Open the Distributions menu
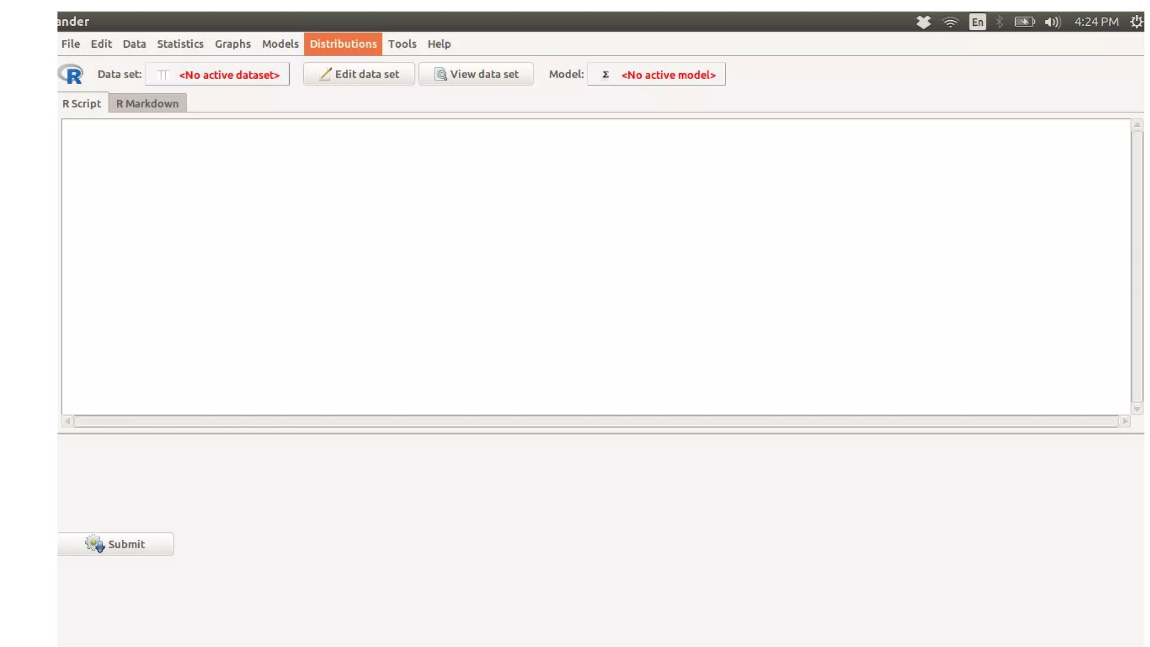 click(x=343, y=44)
